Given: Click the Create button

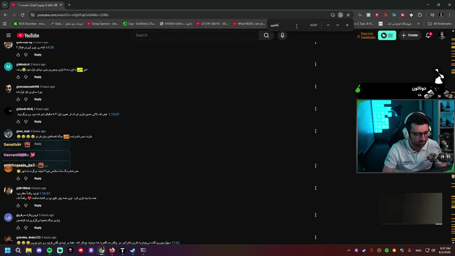Looking at the screenshot, I should [x=409, y=35].
